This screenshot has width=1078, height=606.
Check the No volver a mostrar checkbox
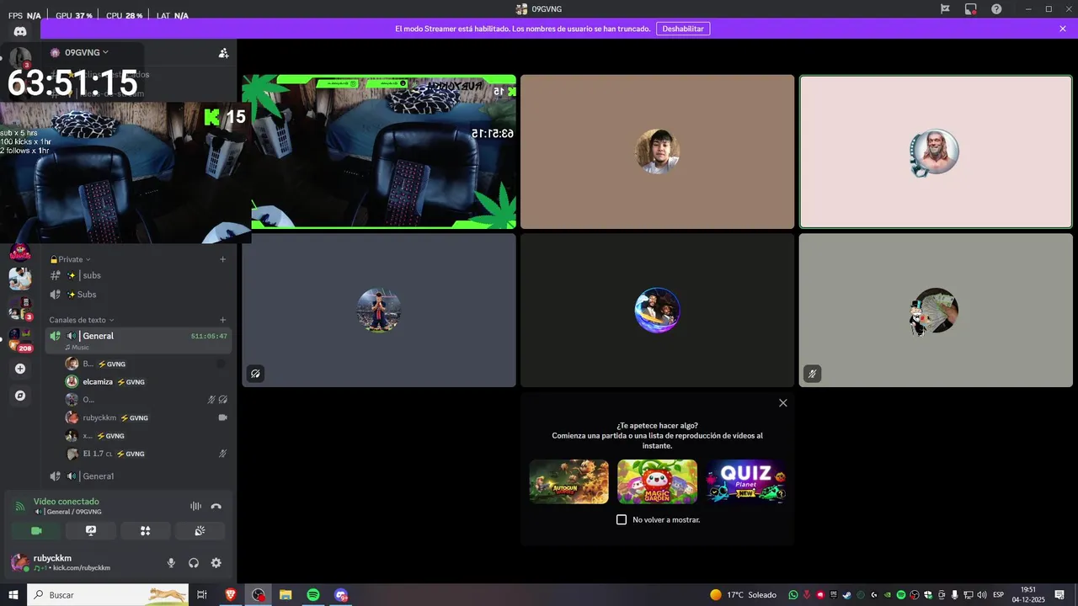[622, 519]
